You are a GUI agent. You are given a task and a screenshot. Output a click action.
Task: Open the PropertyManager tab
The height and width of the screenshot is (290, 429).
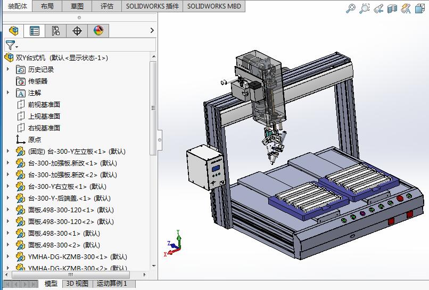(35, 31)
